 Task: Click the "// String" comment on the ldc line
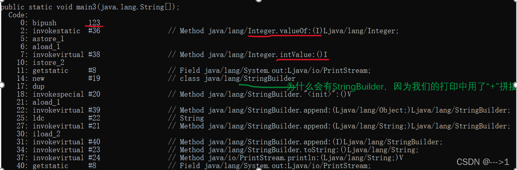tap(186, 118)
